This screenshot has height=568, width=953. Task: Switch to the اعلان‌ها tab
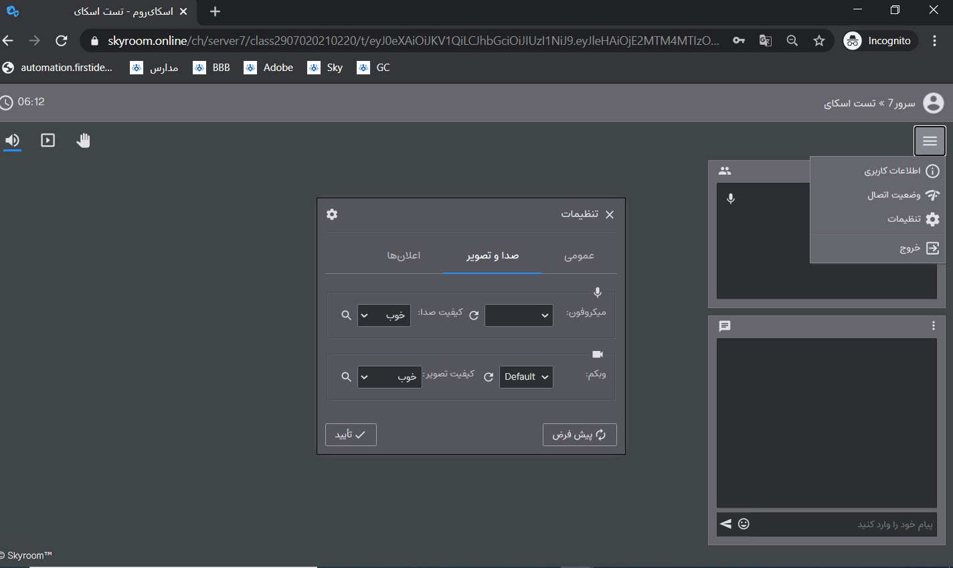point(404,256)
